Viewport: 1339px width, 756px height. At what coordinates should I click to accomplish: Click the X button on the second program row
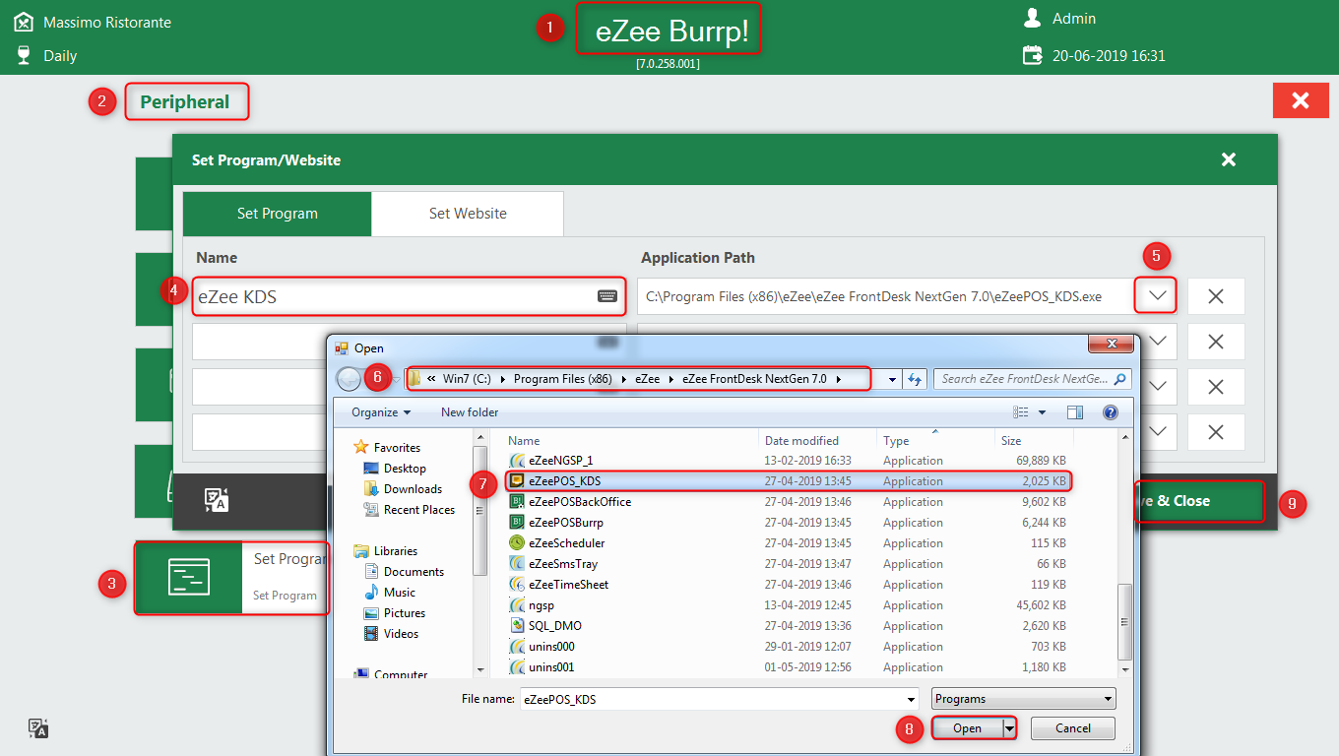(1216, 342)
